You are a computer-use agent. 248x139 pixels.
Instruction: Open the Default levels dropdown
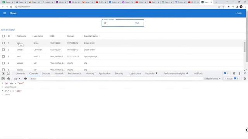(x=212, y=78)
